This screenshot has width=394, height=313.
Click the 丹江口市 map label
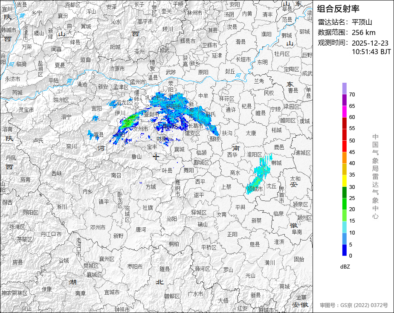pos(51,234)
